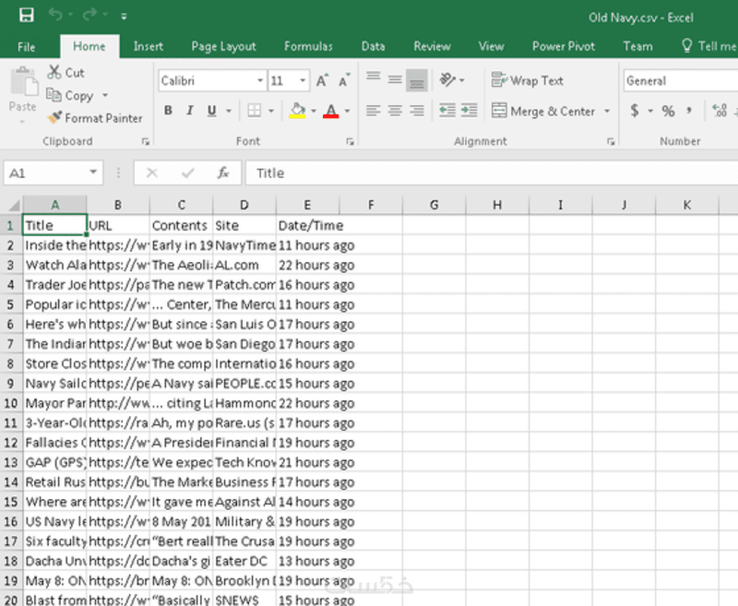The image size is (738, 606).
Task: Click the Cancel X icon in formula bar
Action: [x=151, y=173]
